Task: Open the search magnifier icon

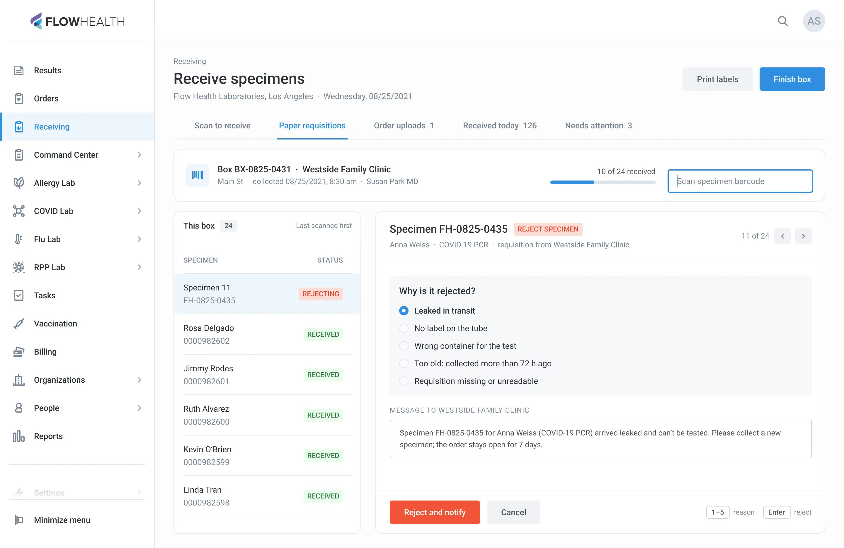Action: (783, 21)
